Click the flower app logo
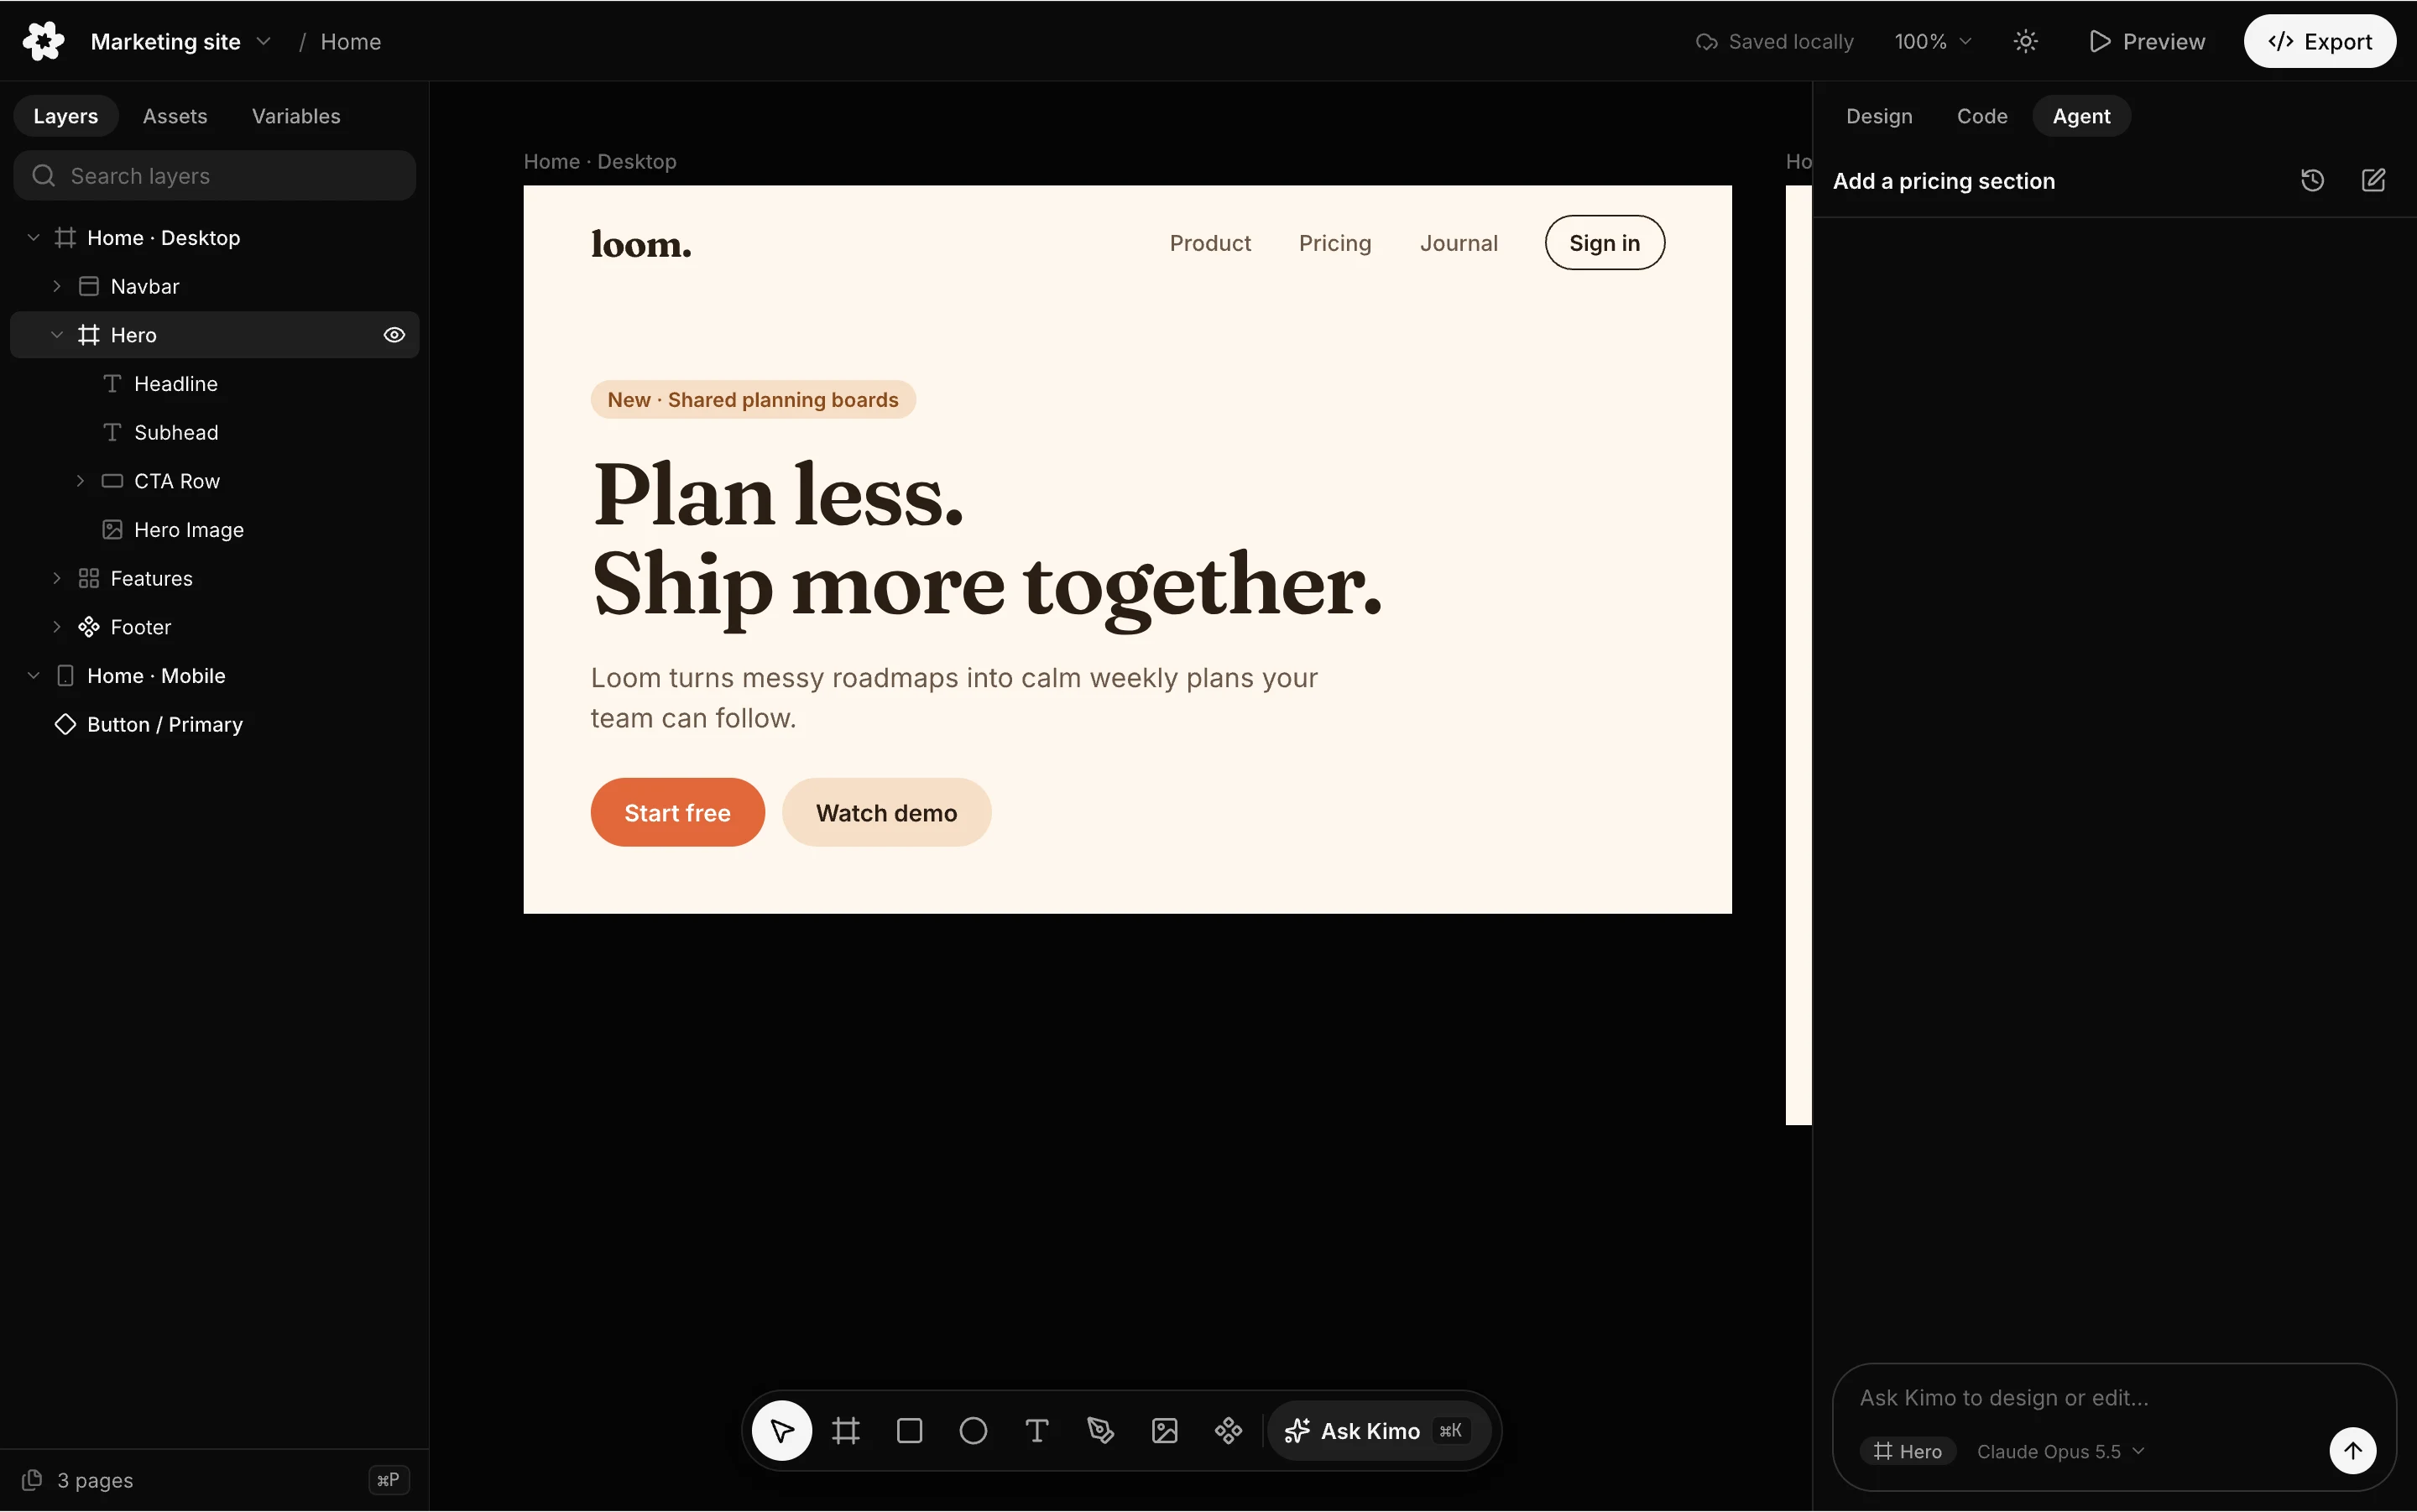Screen dimensions: 2417x1512 point(43,41)
